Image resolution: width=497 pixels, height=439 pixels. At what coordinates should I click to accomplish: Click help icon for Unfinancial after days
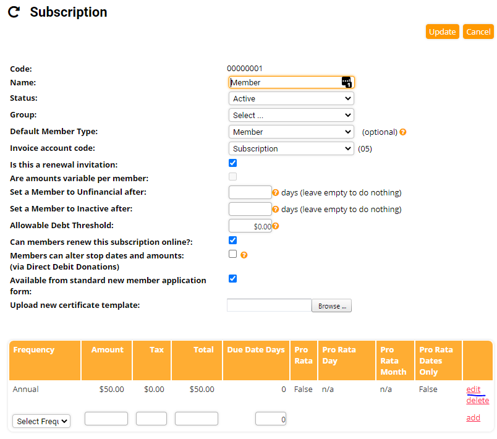click(x=277, y=192)
